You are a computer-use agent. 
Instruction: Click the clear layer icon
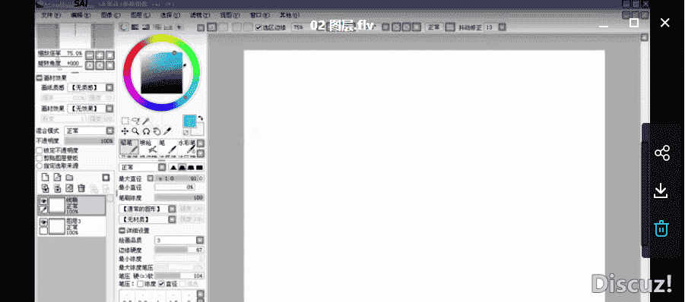tap(69, 188)
